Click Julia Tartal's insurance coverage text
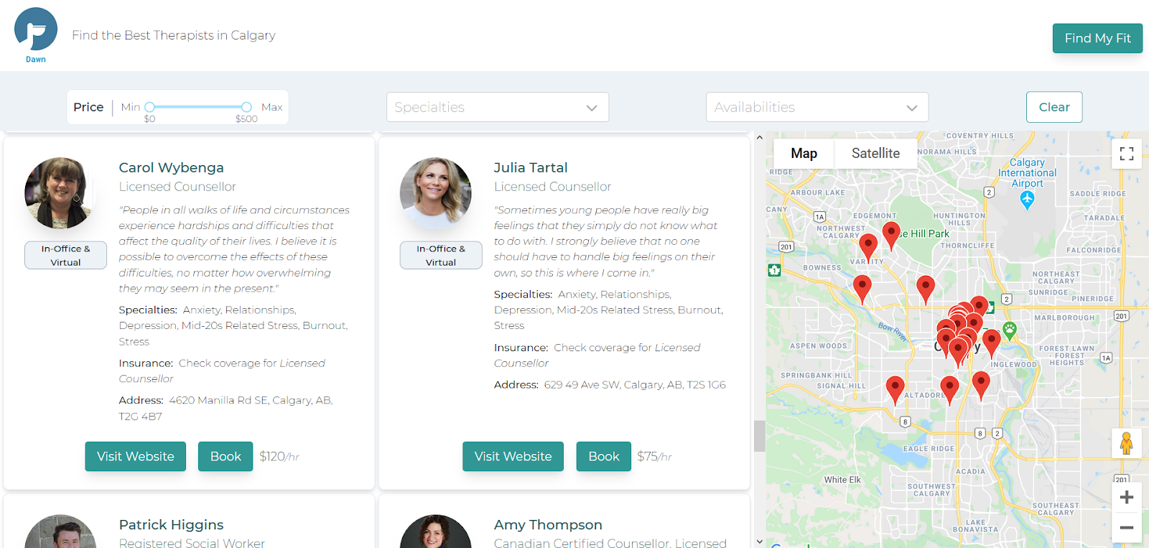 [x=597, y=355]
